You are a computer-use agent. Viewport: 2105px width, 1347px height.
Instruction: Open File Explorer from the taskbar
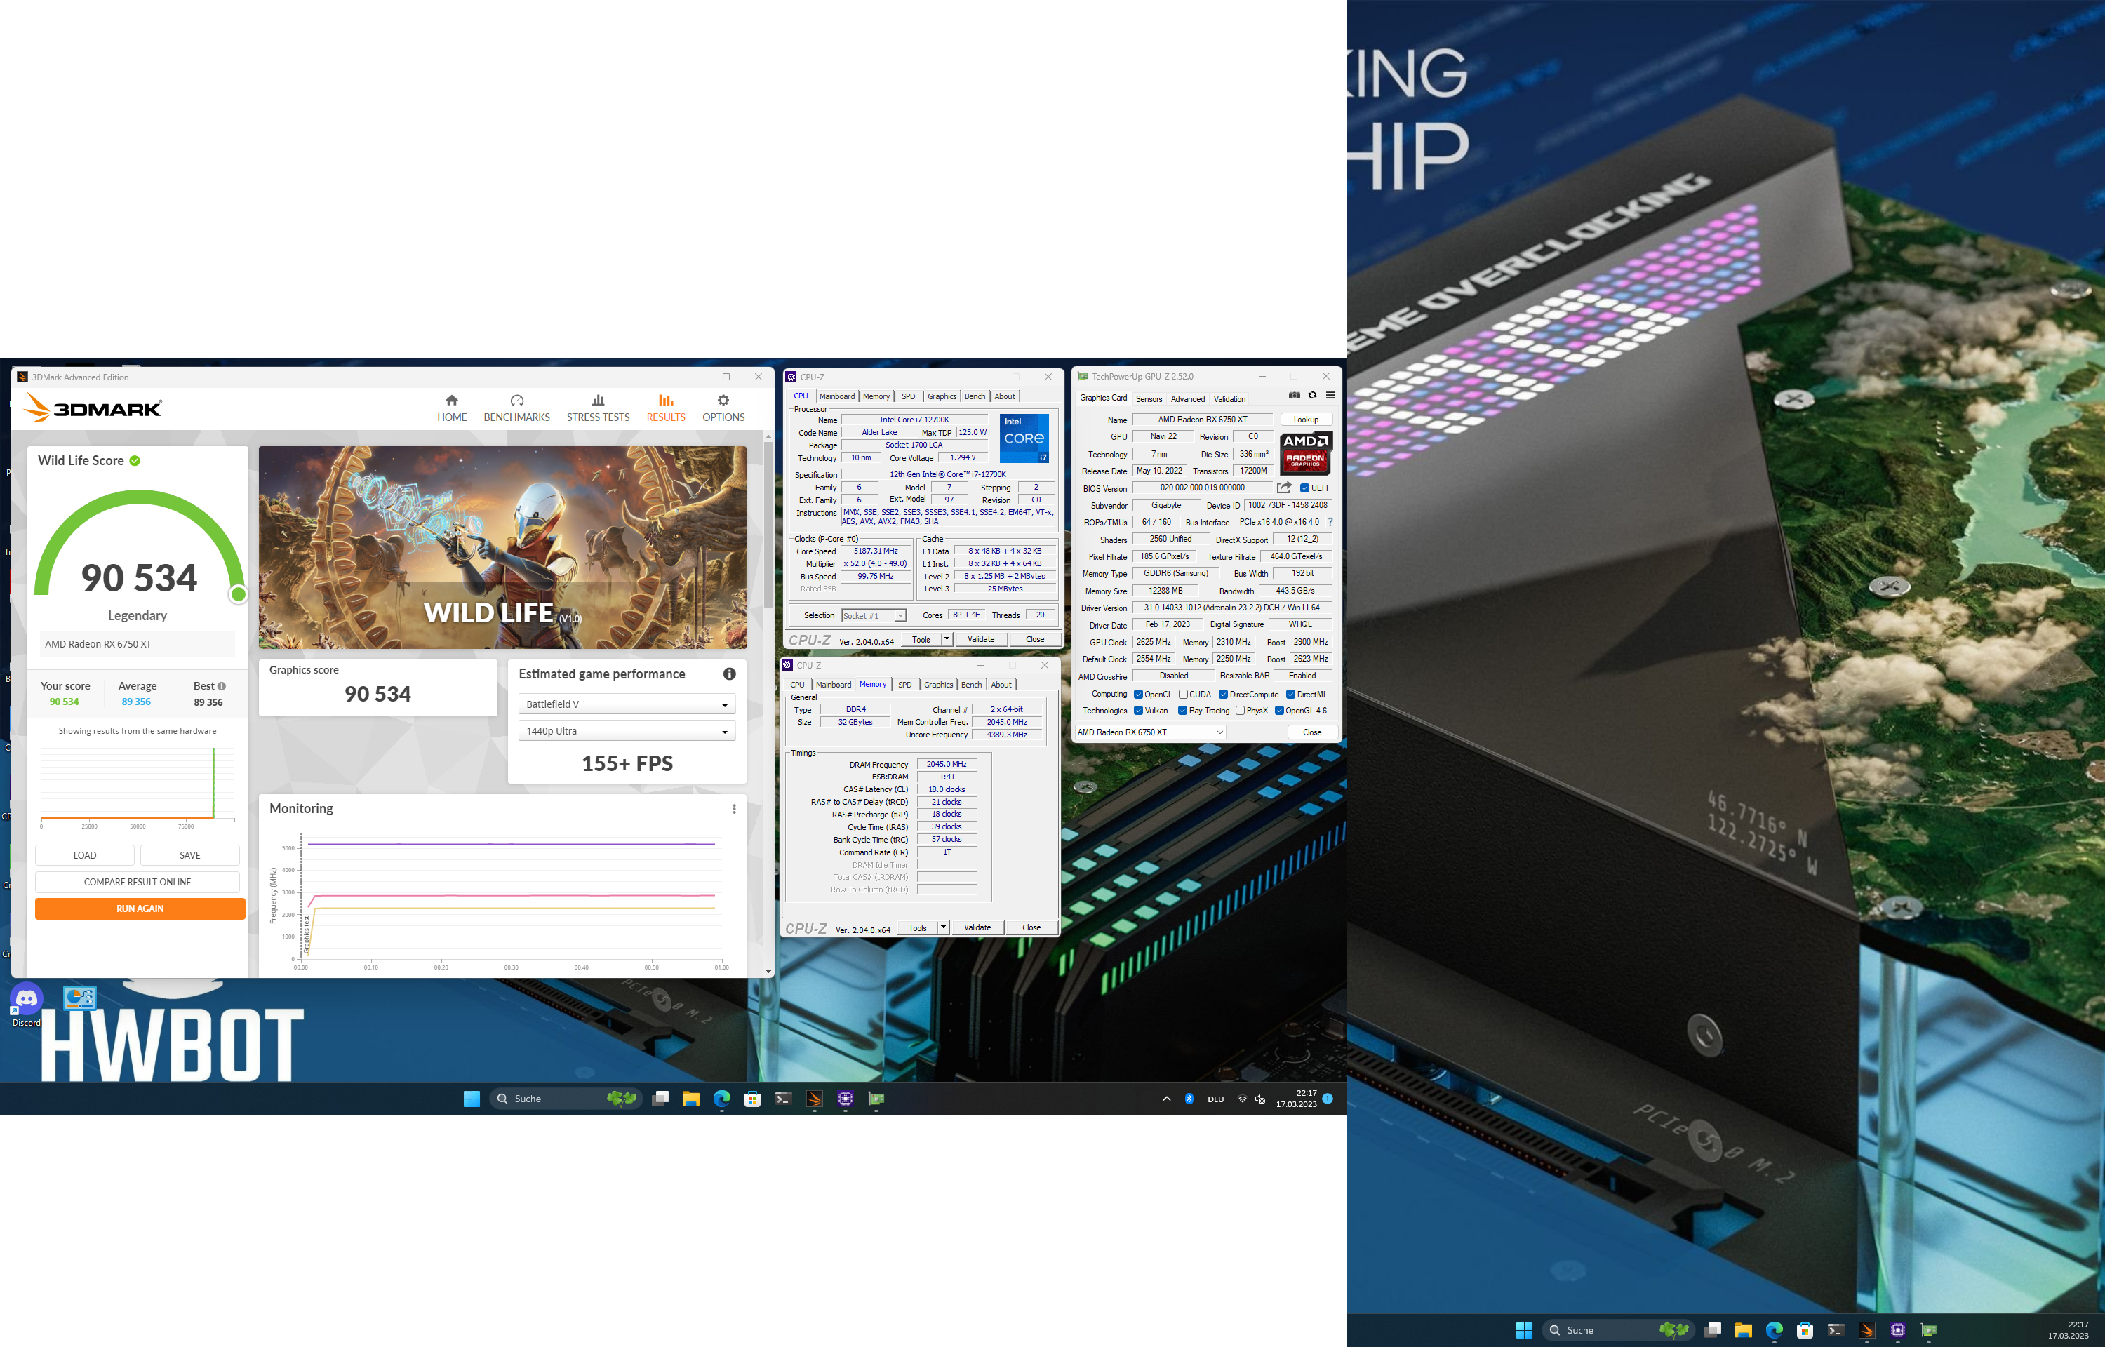click(x=691, y=1099)
